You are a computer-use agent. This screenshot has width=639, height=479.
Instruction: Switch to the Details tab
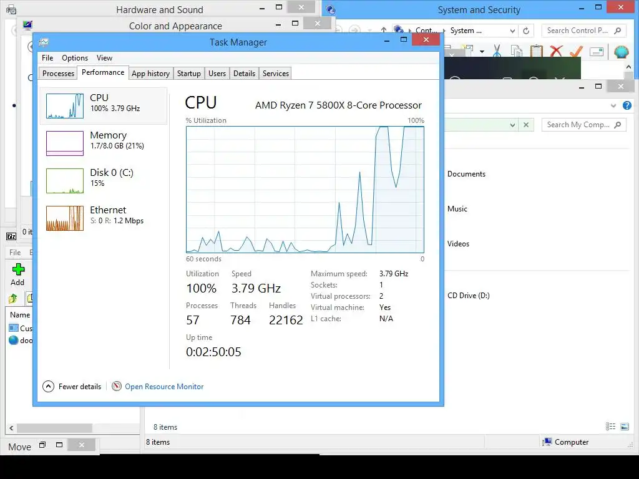tap(244, 74)
